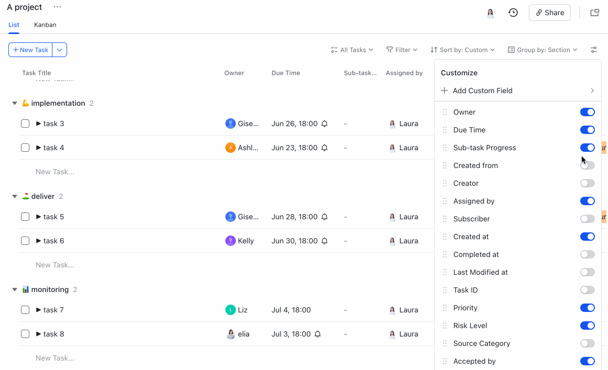Viewport: 608px width, 370px height.
Task: Open view options with the sliders icon
Action: (593, 50)
